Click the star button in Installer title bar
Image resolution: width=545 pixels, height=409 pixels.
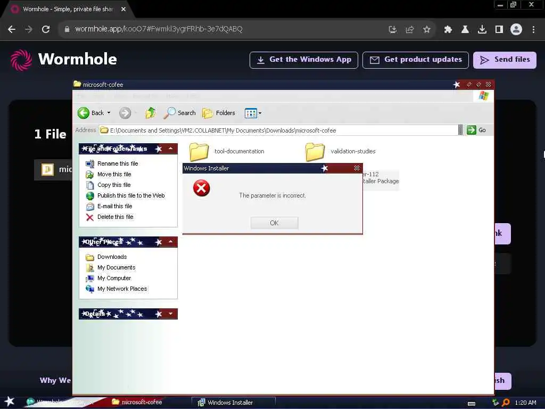pyautogui.click(x=325, y=168)
